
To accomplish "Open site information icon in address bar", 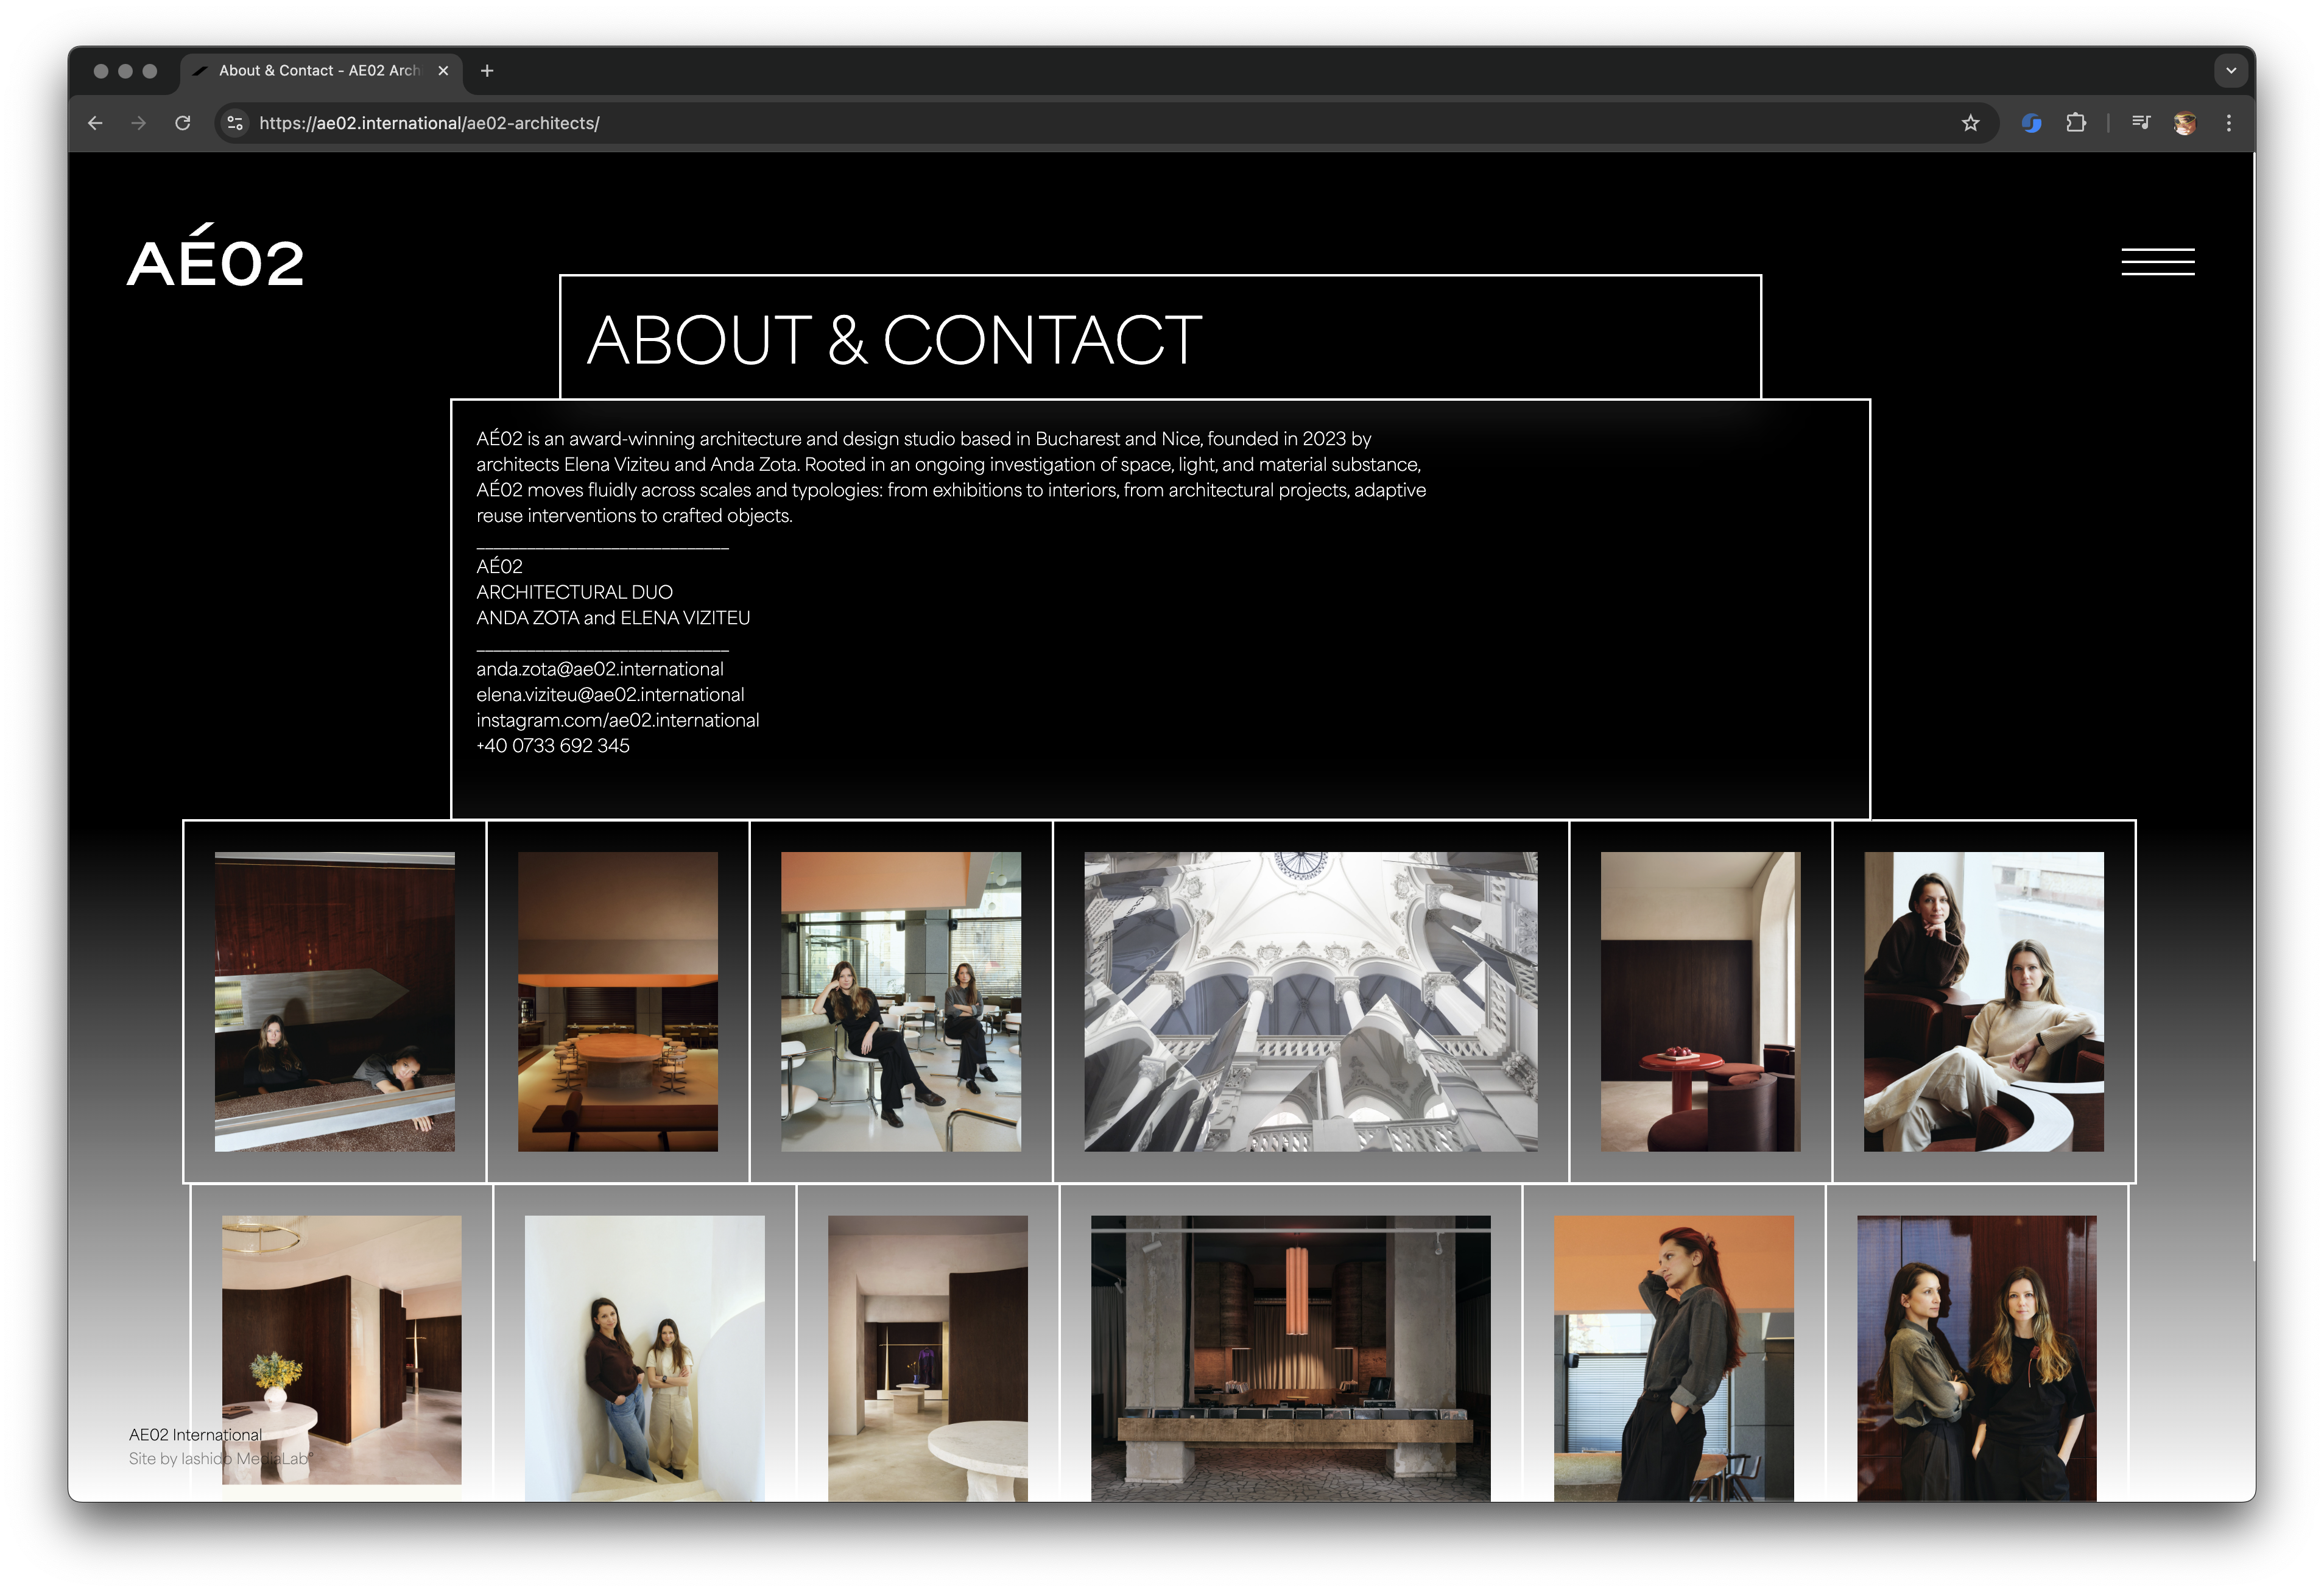I will click(x=235, y=123).
